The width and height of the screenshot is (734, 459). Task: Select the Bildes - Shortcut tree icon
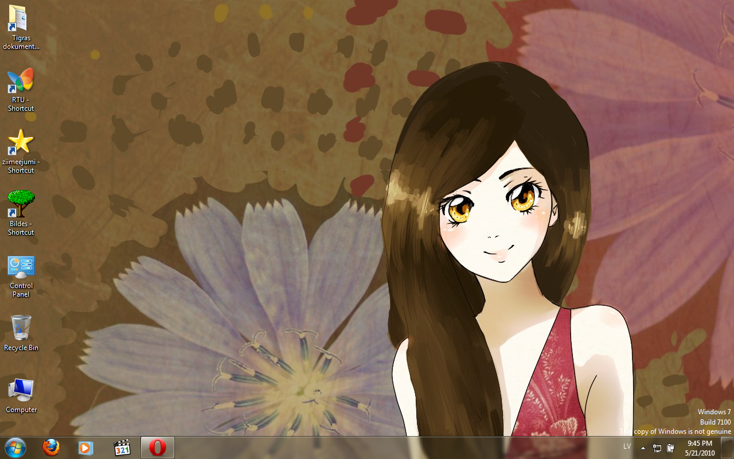(21, 213)
